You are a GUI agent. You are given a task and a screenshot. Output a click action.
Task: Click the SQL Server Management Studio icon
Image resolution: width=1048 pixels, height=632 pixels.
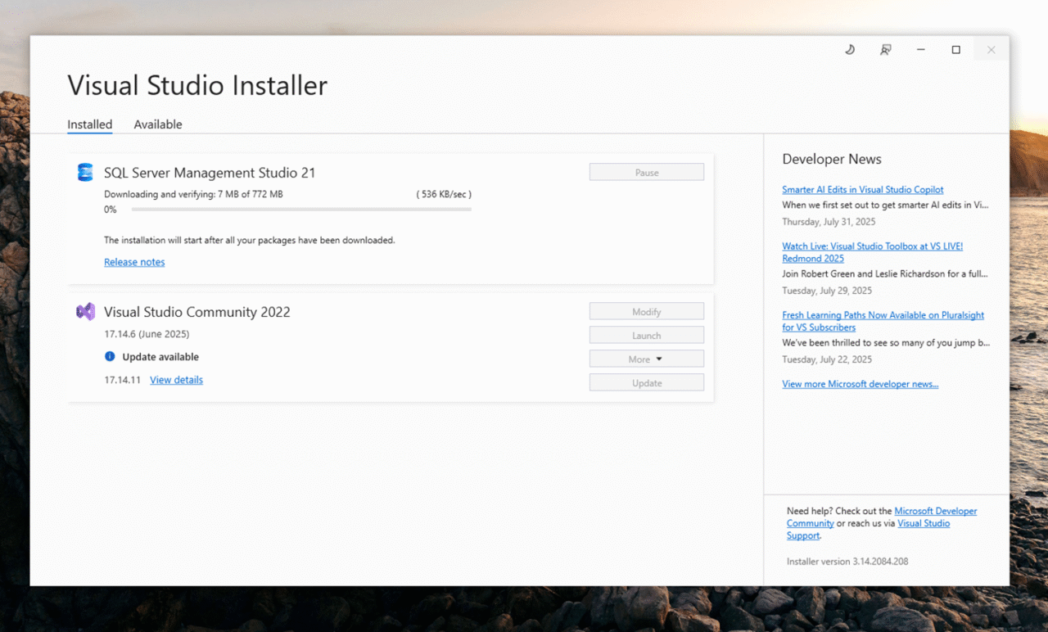[85, 173]
